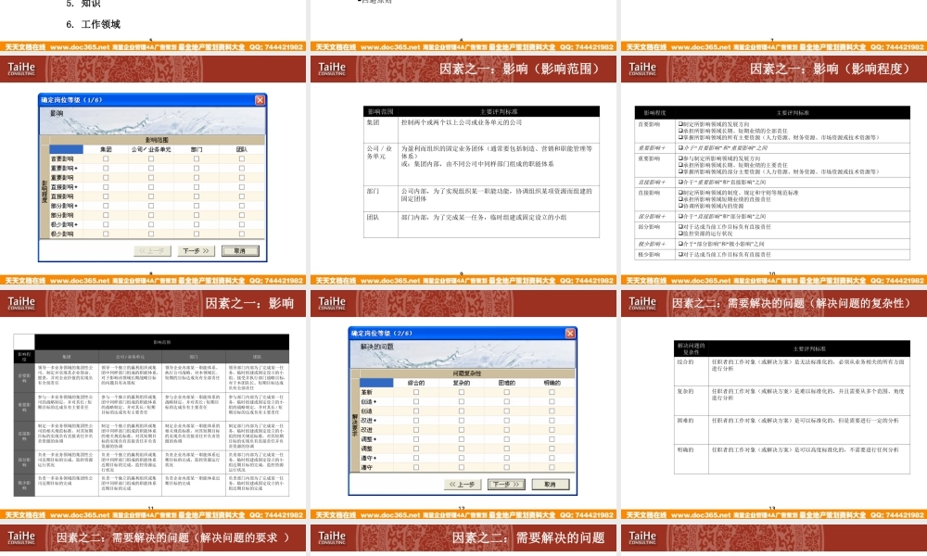927x556 pixels.
Task: Tick 首要影响 under 公司/业务单元 column in dialog 1/6
Action: pos(151,159)
